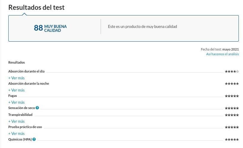Click the Fugas five-star rating

pos(232,96)
